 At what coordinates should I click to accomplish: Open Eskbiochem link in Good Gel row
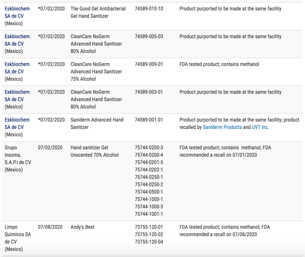pyautogui.click(x=17, y=12)
